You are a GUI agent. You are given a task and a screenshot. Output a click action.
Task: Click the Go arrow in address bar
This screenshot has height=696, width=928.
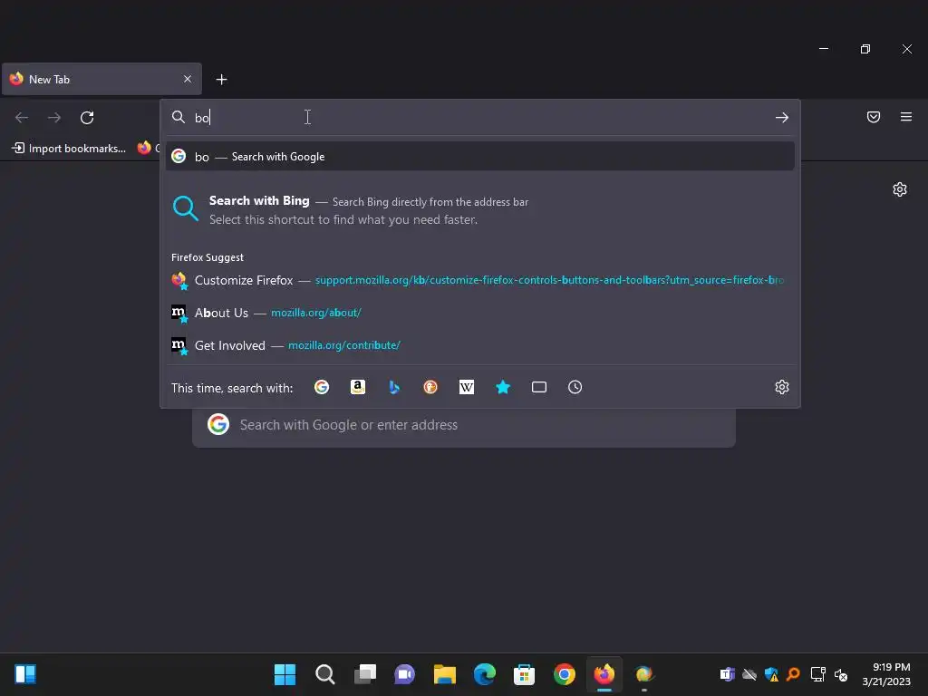click(x=781, y=117)
